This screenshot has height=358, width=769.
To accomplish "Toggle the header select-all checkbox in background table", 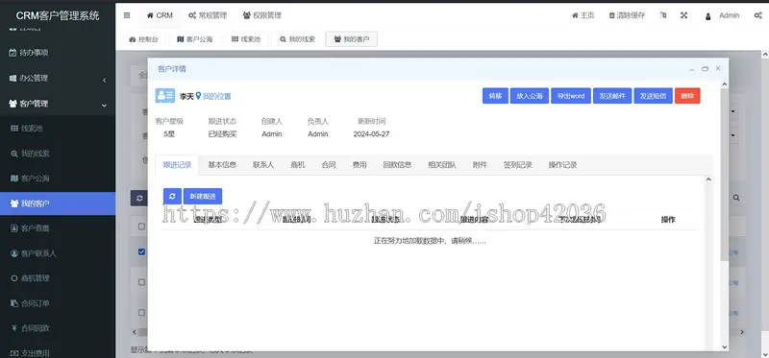I will click(x=141, y=227).
